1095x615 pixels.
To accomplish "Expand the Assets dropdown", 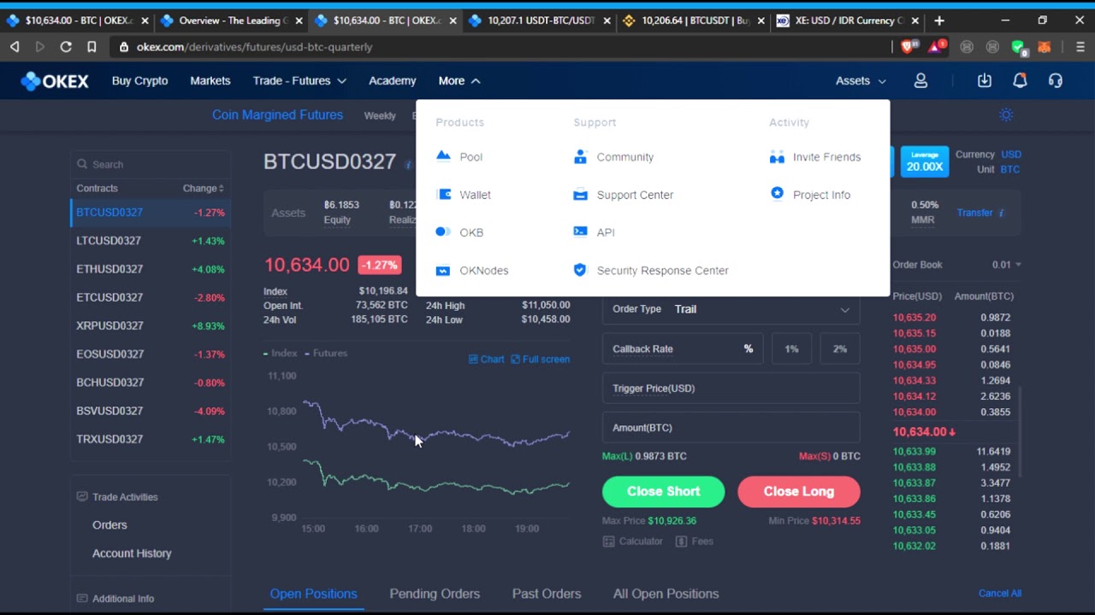I will pos(861,80).
